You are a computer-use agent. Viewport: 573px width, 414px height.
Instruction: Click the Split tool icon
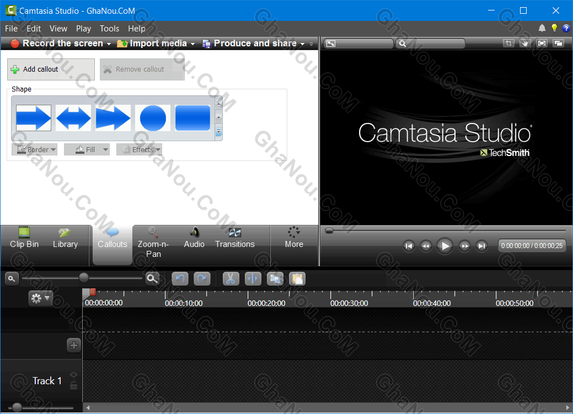click(253, 279)
